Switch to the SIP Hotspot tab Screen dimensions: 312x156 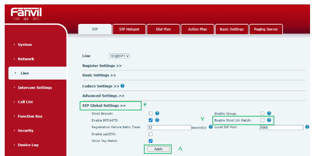click(x=129, y=29)
